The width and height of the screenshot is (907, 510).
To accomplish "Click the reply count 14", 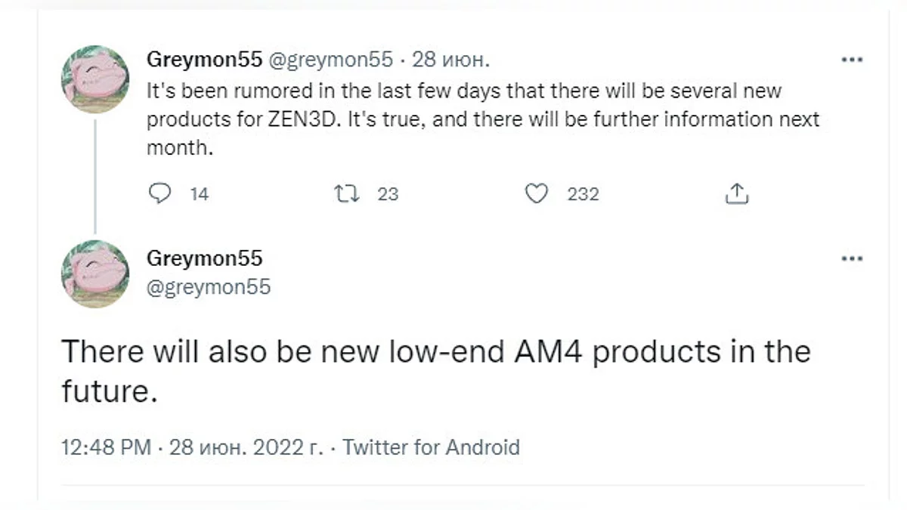I will click(x=199, y=194).
